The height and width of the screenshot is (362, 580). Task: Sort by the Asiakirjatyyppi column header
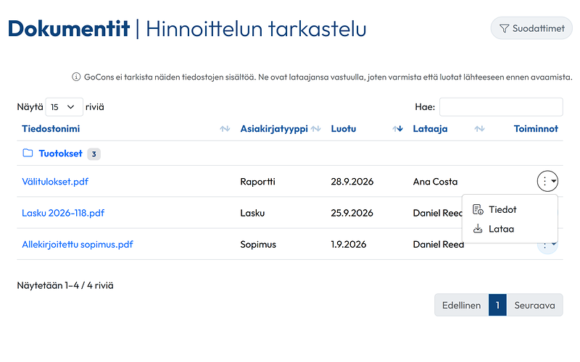tap(274, 129)
